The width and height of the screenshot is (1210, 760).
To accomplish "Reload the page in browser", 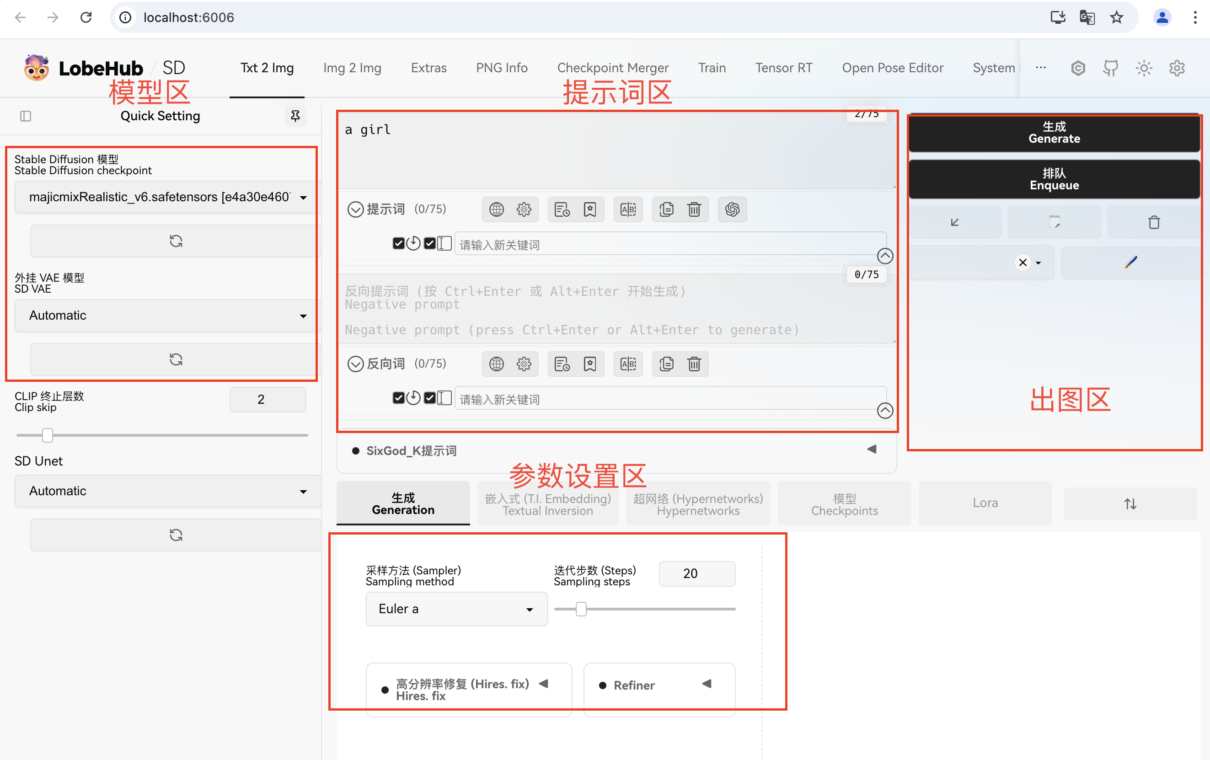I will pyautogui.click(x=86, y=17).
